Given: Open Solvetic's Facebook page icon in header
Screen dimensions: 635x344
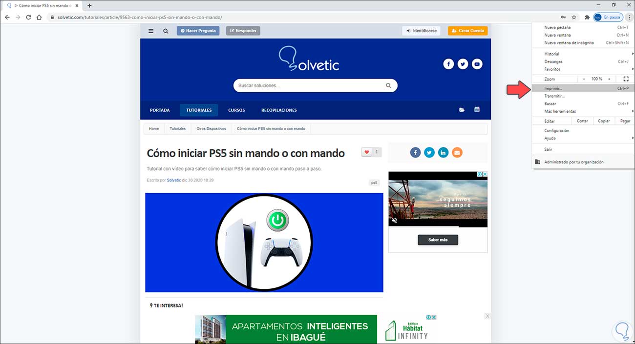Looking at the screenshot, I should click(448, 64).
